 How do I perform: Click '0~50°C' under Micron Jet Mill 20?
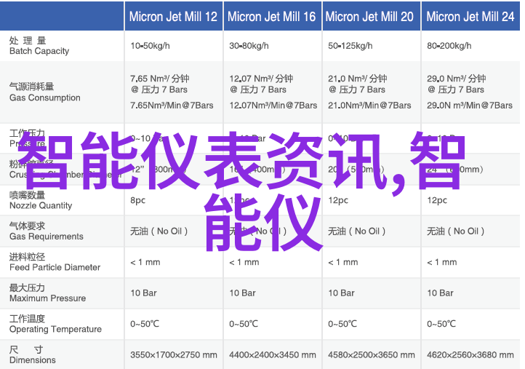[342, 324]
